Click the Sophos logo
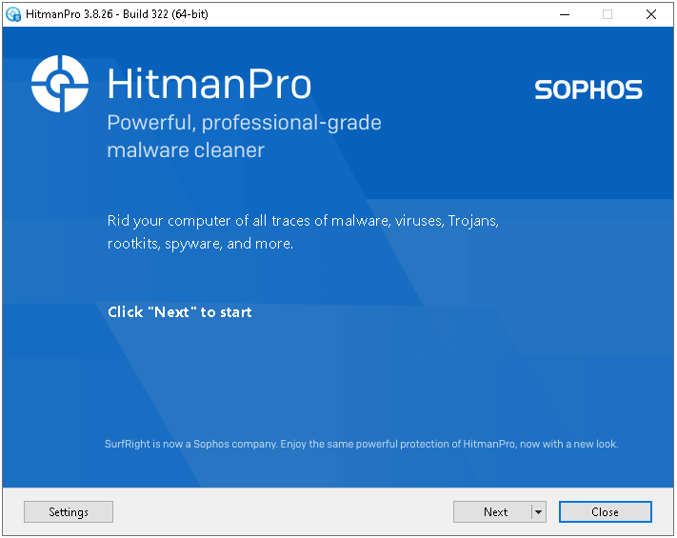The width and height of the screenshot is (677, 538). [x=588, y=90]
